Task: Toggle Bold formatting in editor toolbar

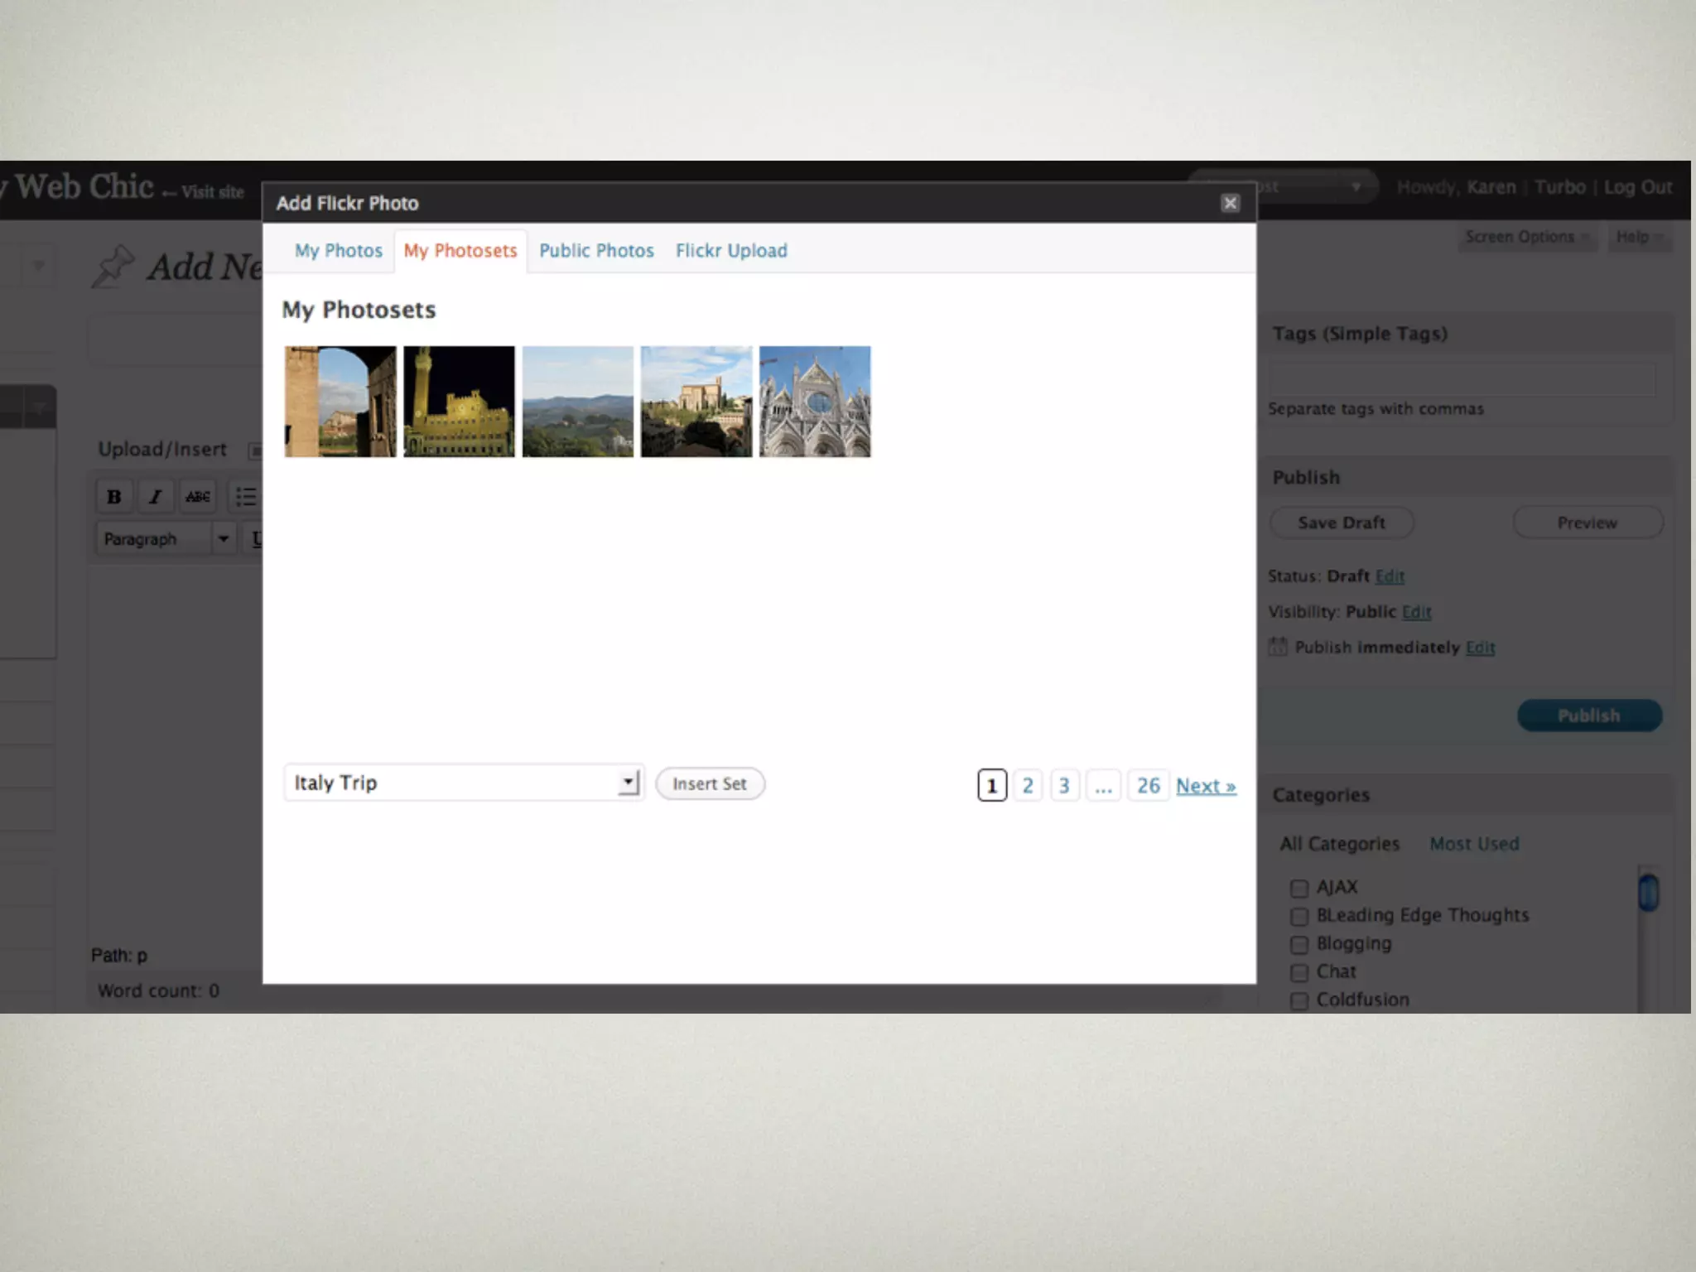Action: click(x=114, y=496)
